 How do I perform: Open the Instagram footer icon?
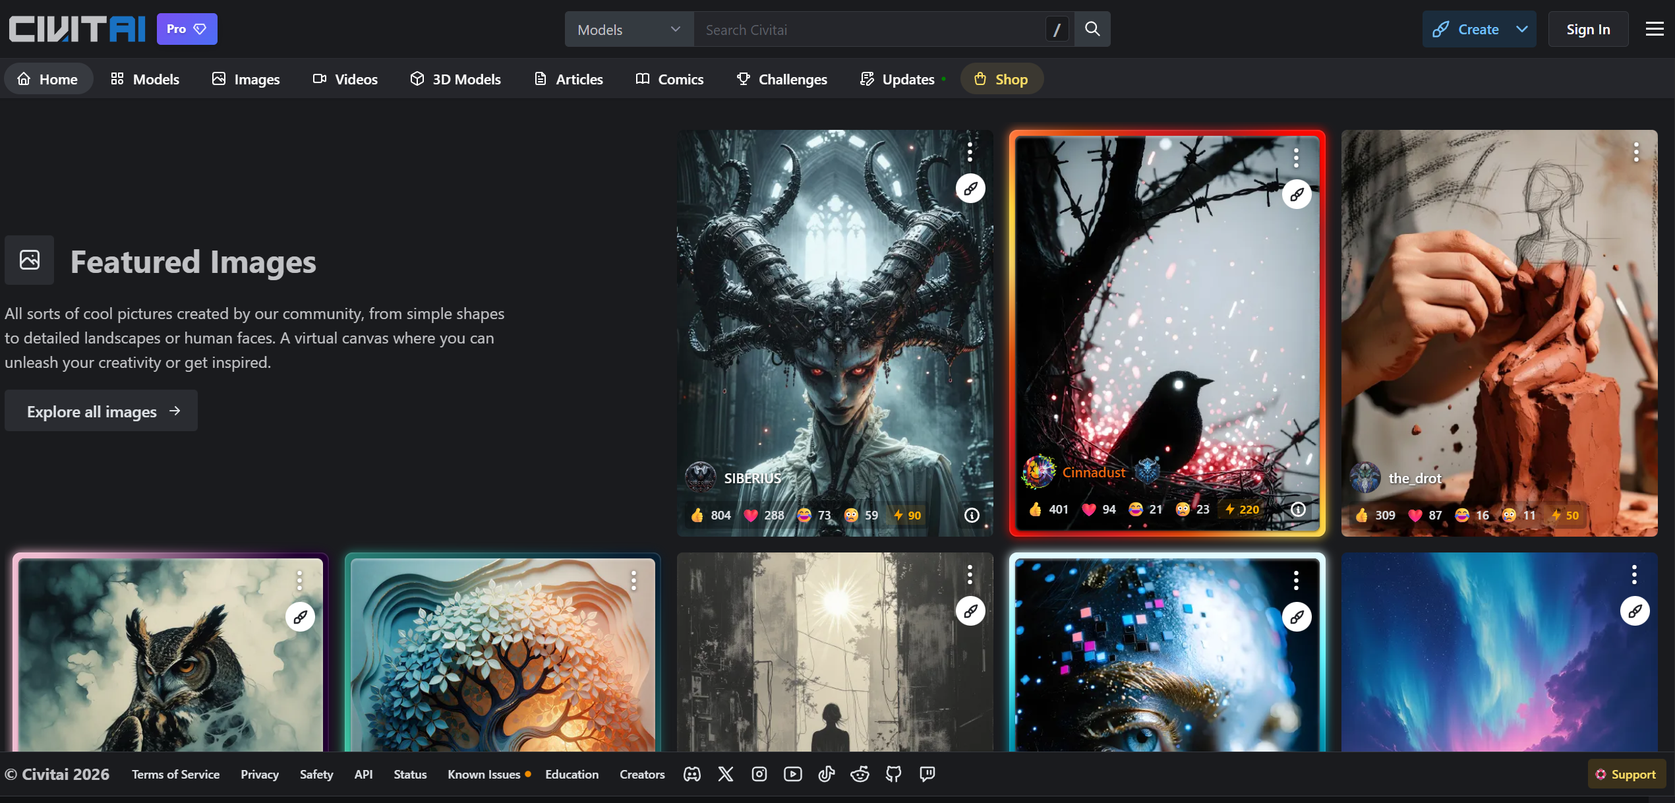759,774
